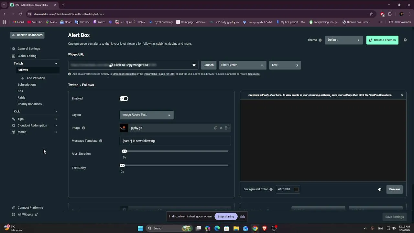Click the Message Template input field
The height and width of the screenshot is (233, 414).
(x=175, y=141)
